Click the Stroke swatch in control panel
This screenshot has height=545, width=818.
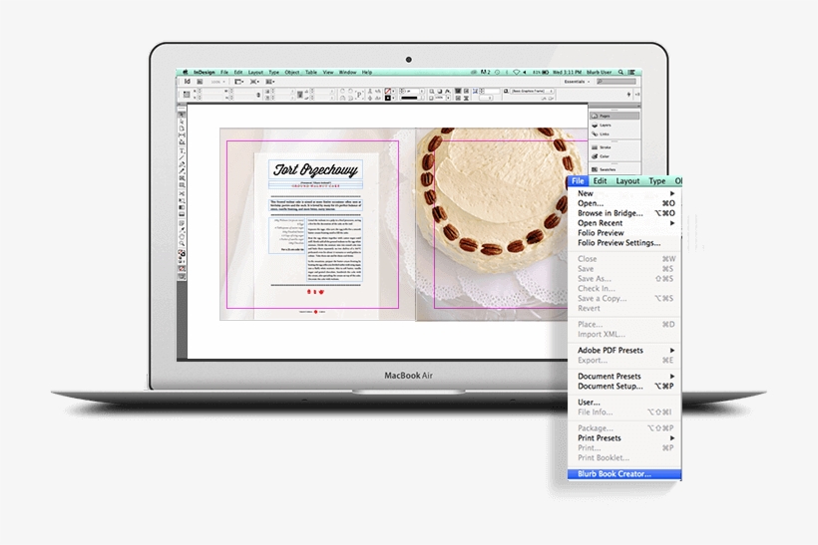[x=388, y=98]
